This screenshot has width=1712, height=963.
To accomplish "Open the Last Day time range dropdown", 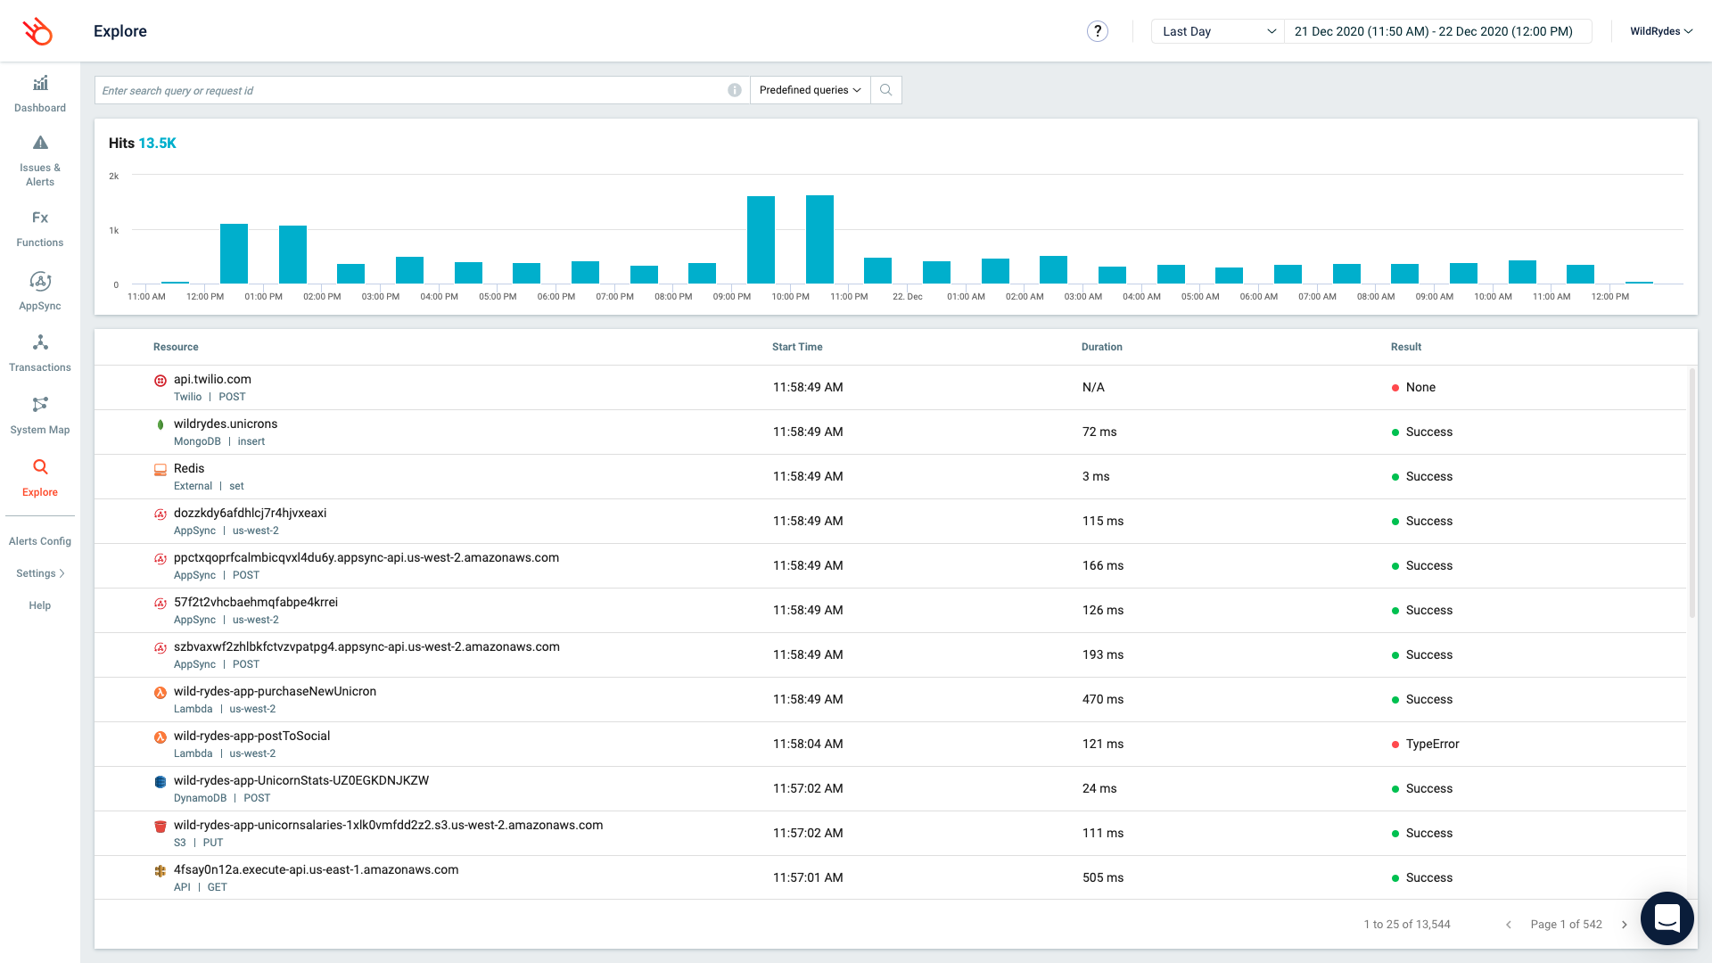I will coord(1217,31).
